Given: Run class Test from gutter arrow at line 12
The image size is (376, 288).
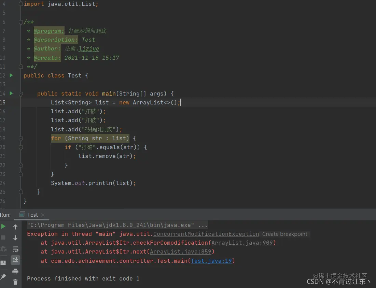Looking at the screenshot, I should coord(11,75).
